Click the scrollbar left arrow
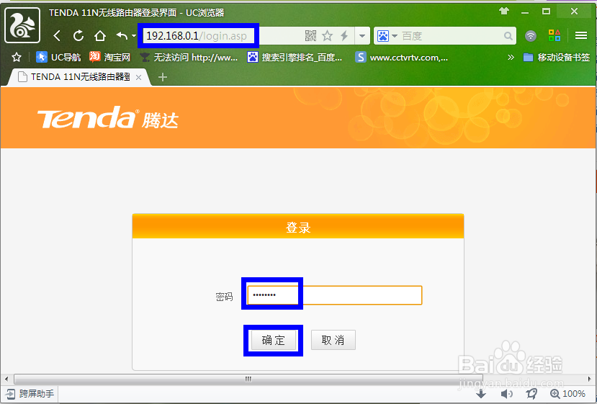Image resolution: width=597 pixels, height=404 pixels. coord(6,379)
